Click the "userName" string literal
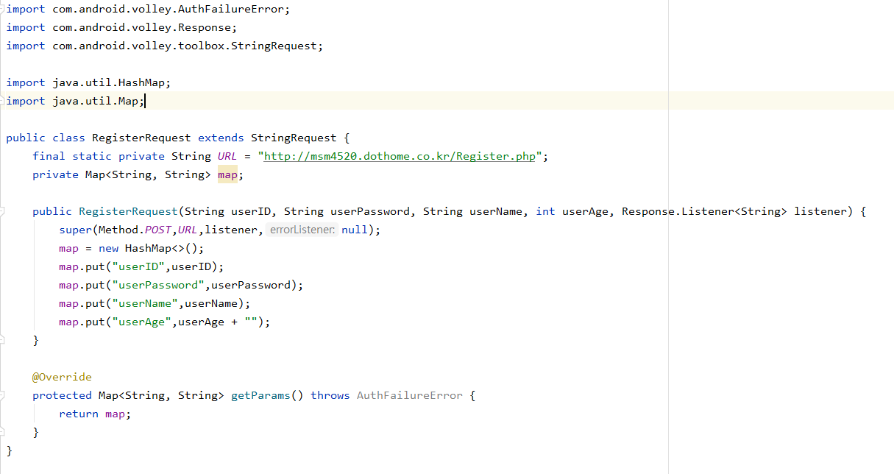The width and height of the screenshot is (894, 474). click(x=145, y=303)
